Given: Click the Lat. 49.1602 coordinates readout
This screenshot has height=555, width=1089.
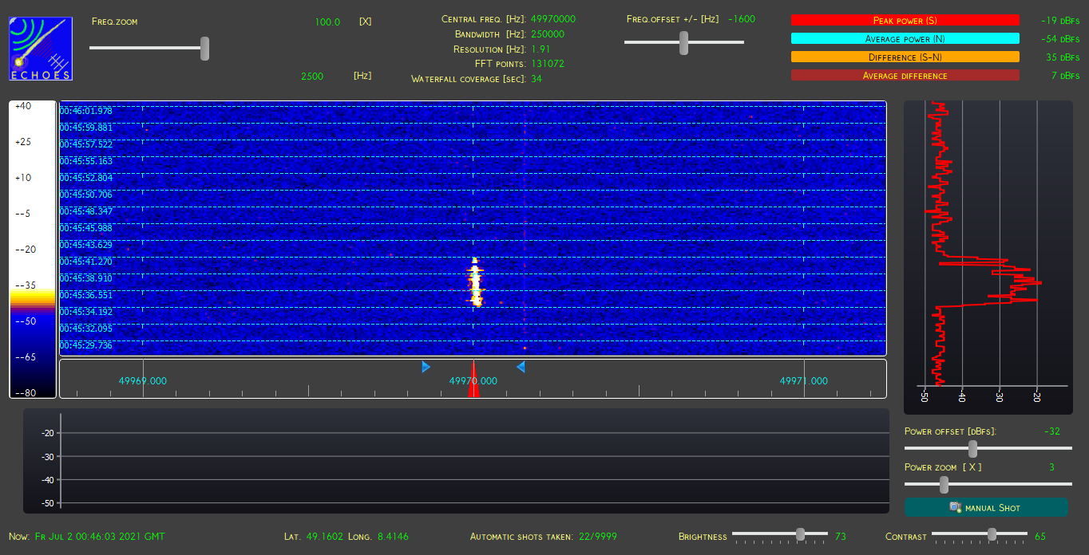Looking at the screenshot, I should click(x=346, y=537).
